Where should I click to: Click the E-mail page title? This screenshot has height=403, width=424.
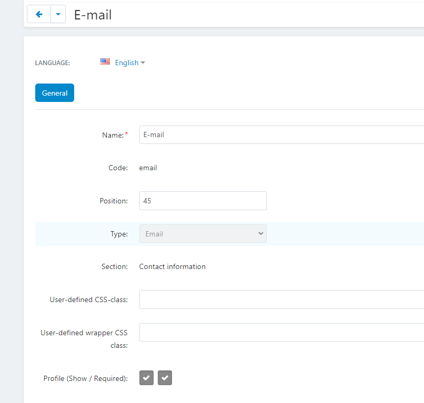93,15
